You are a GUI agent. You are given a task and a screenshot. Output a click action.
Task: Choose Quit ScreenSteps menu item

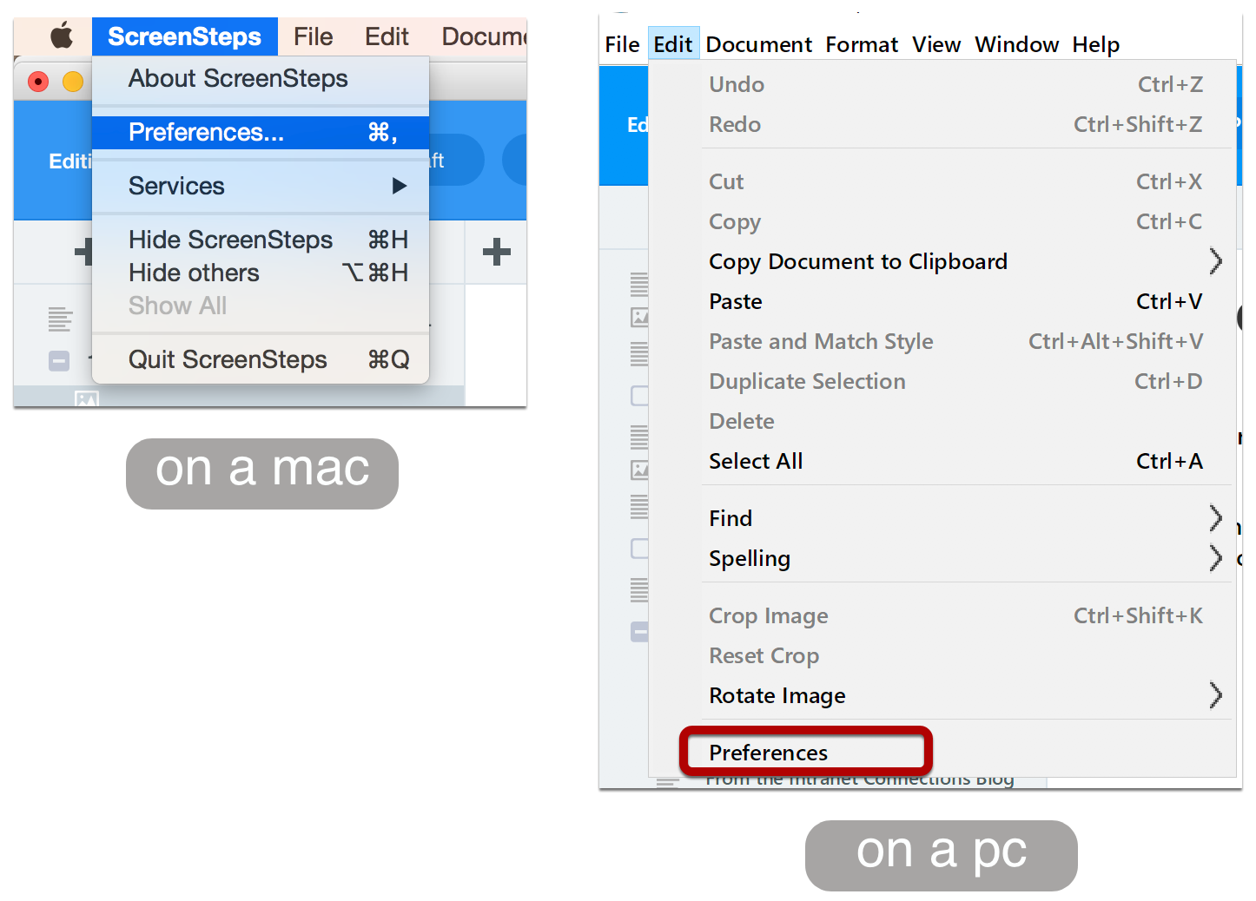[x=261, y=359]
